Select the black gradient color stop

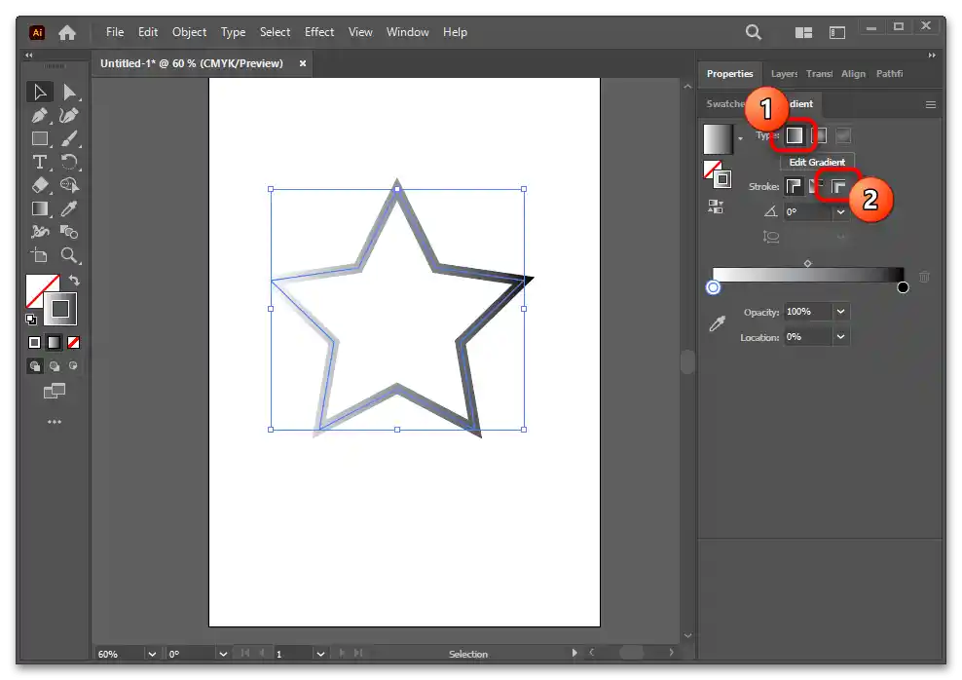click(x=903, y=287)
